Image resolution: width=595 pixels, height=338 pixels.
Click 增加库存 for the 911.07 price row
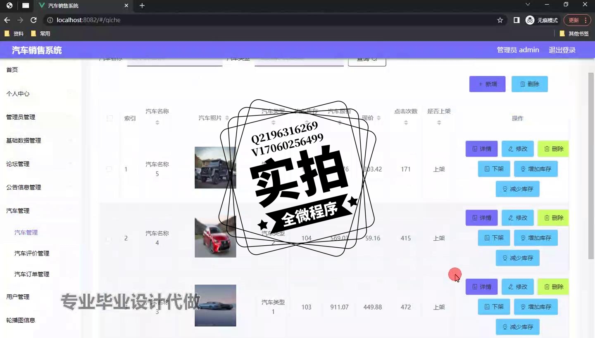tap(535, 307)
